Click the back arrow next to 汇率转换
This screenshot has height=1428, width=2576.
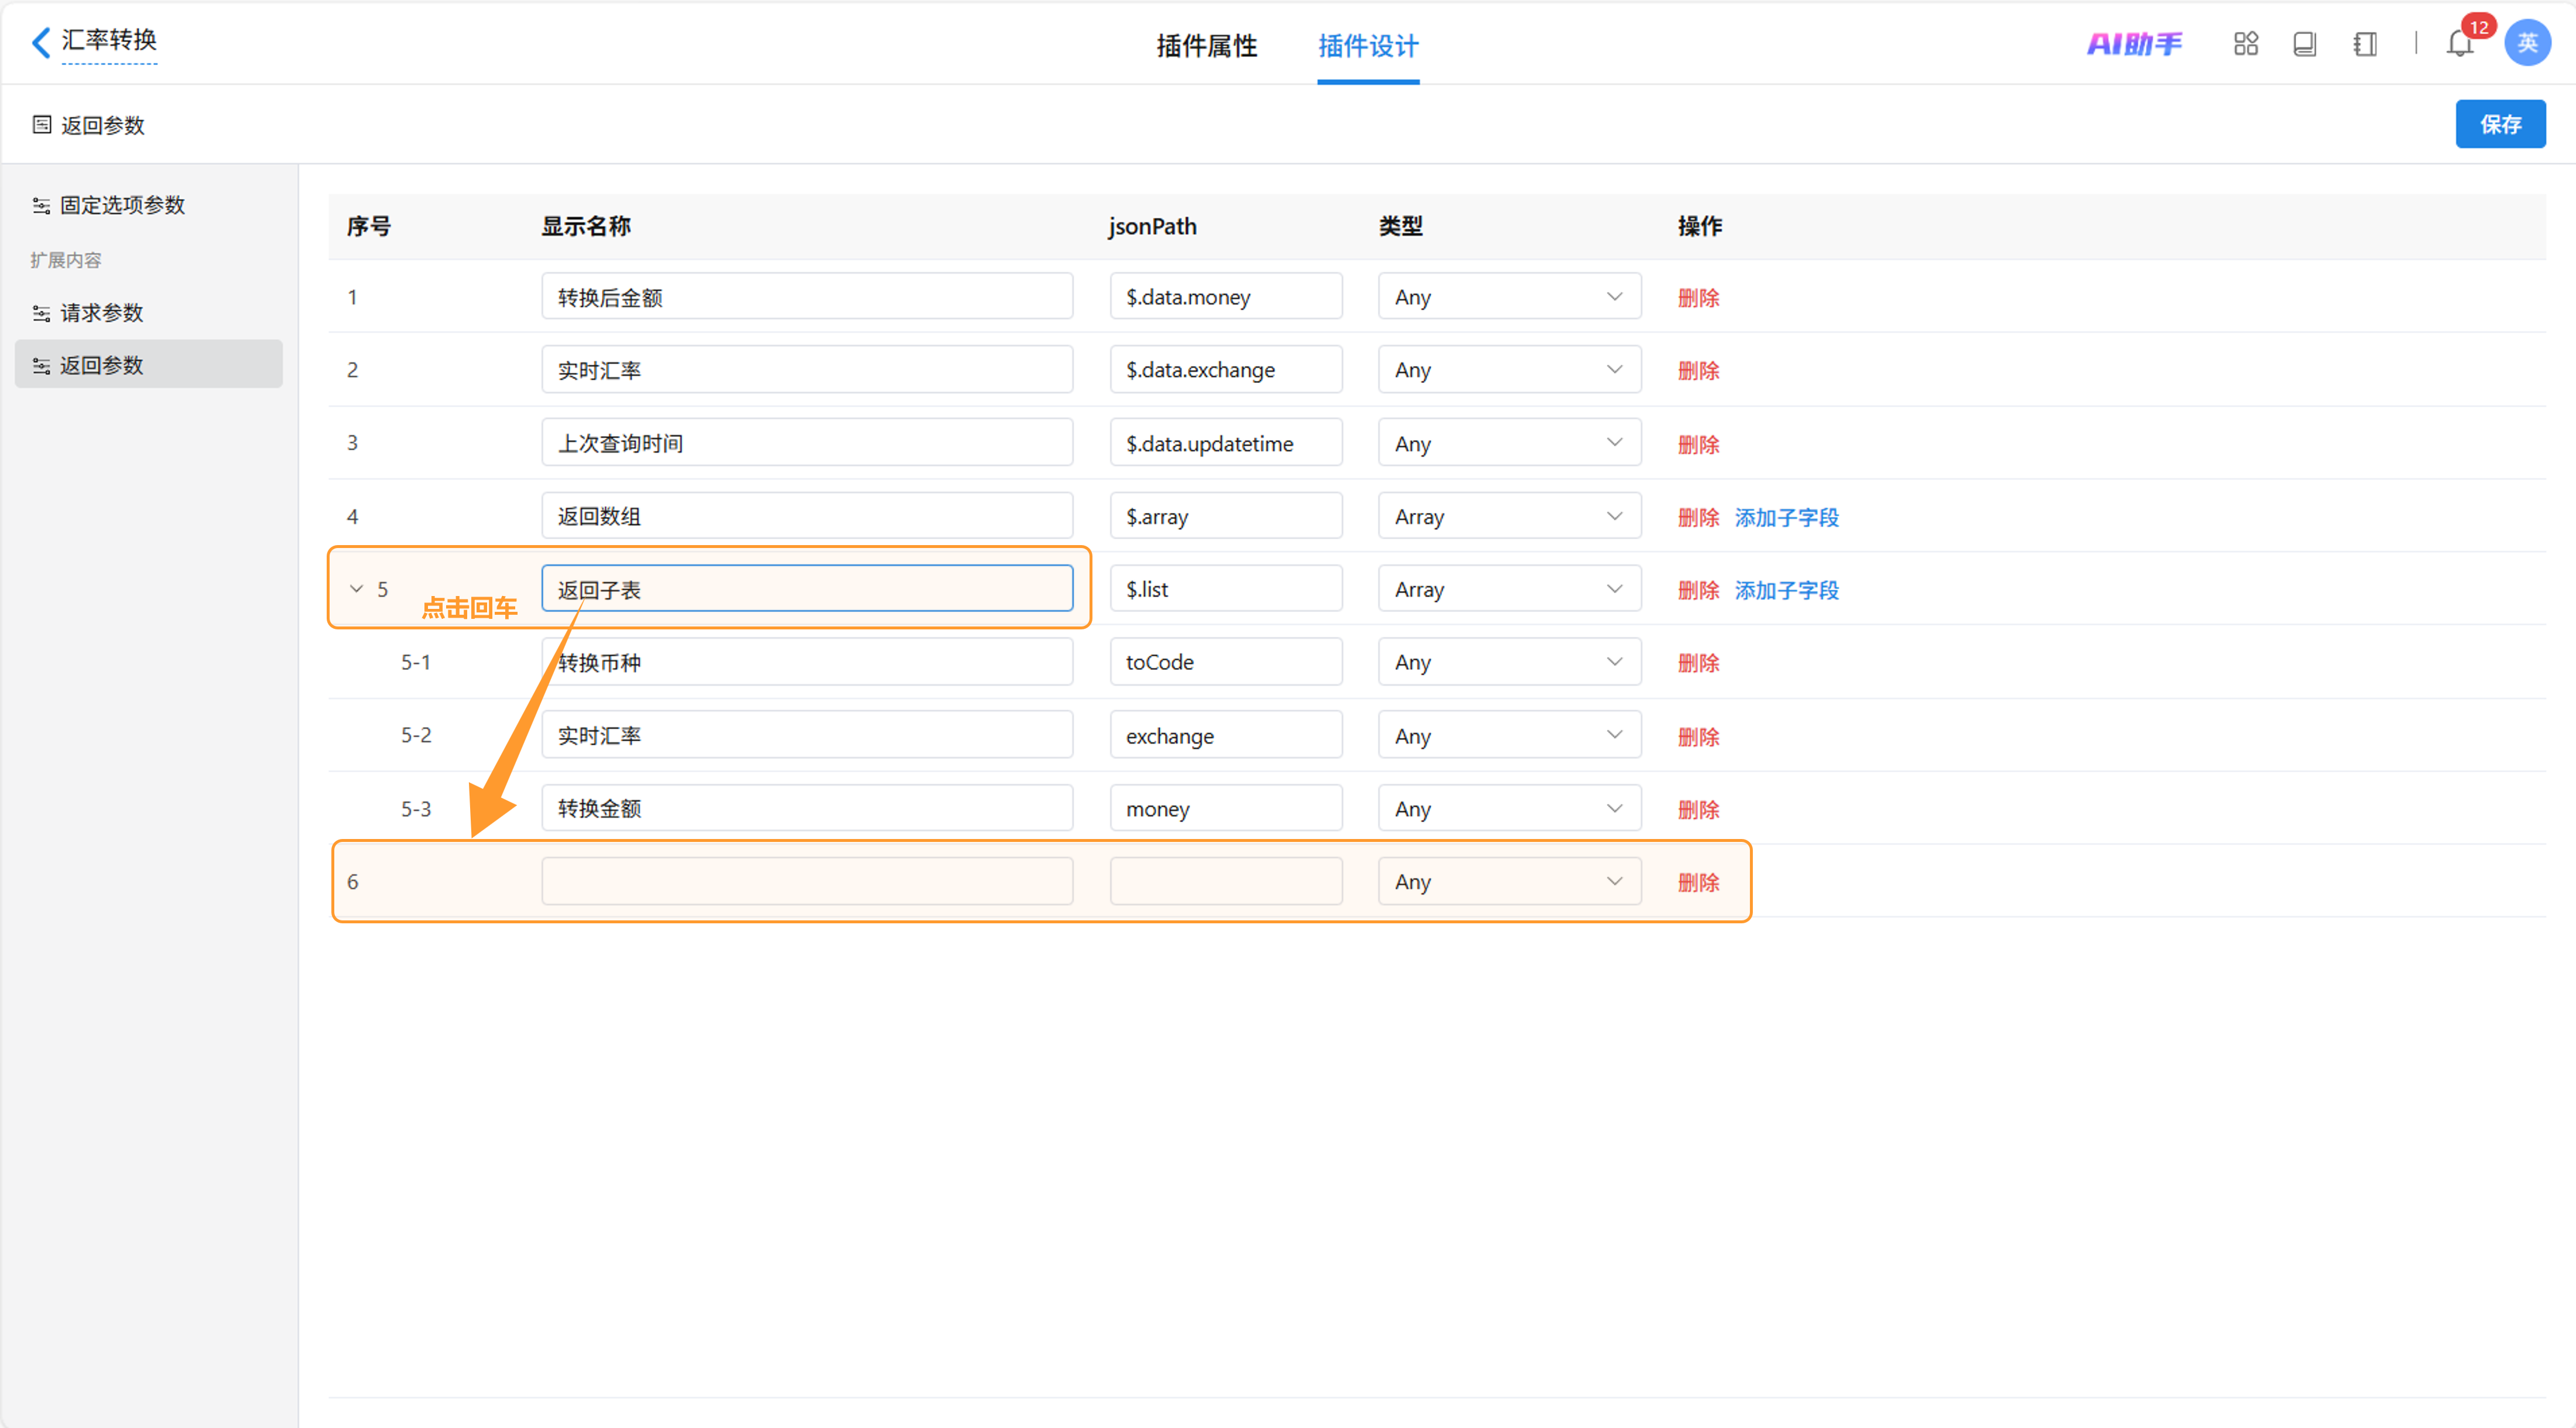[x=40, y=42]
